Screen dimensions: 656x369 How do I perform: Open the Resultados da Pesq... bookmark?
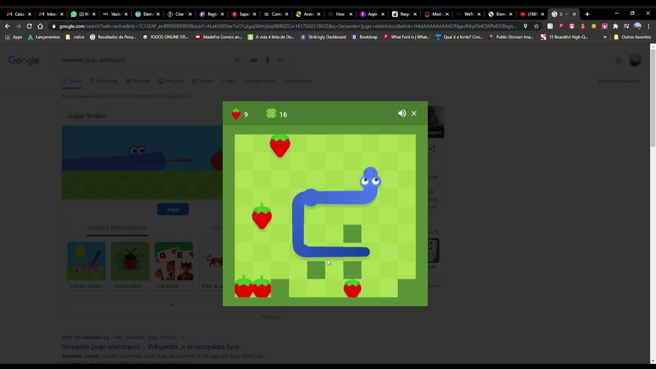(113, 37)
